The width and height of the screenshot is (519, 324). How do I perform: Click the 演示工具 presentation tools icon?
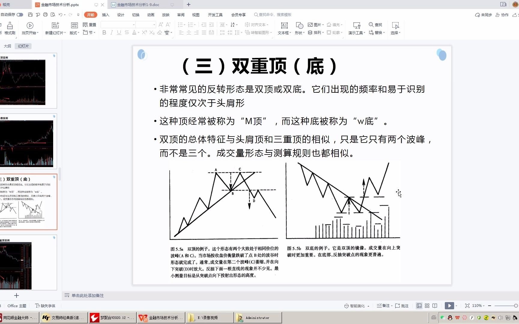(357, 25)
